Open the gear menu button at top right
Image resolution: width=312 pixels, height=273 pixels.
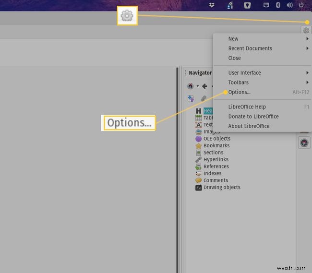click(306, 30)
